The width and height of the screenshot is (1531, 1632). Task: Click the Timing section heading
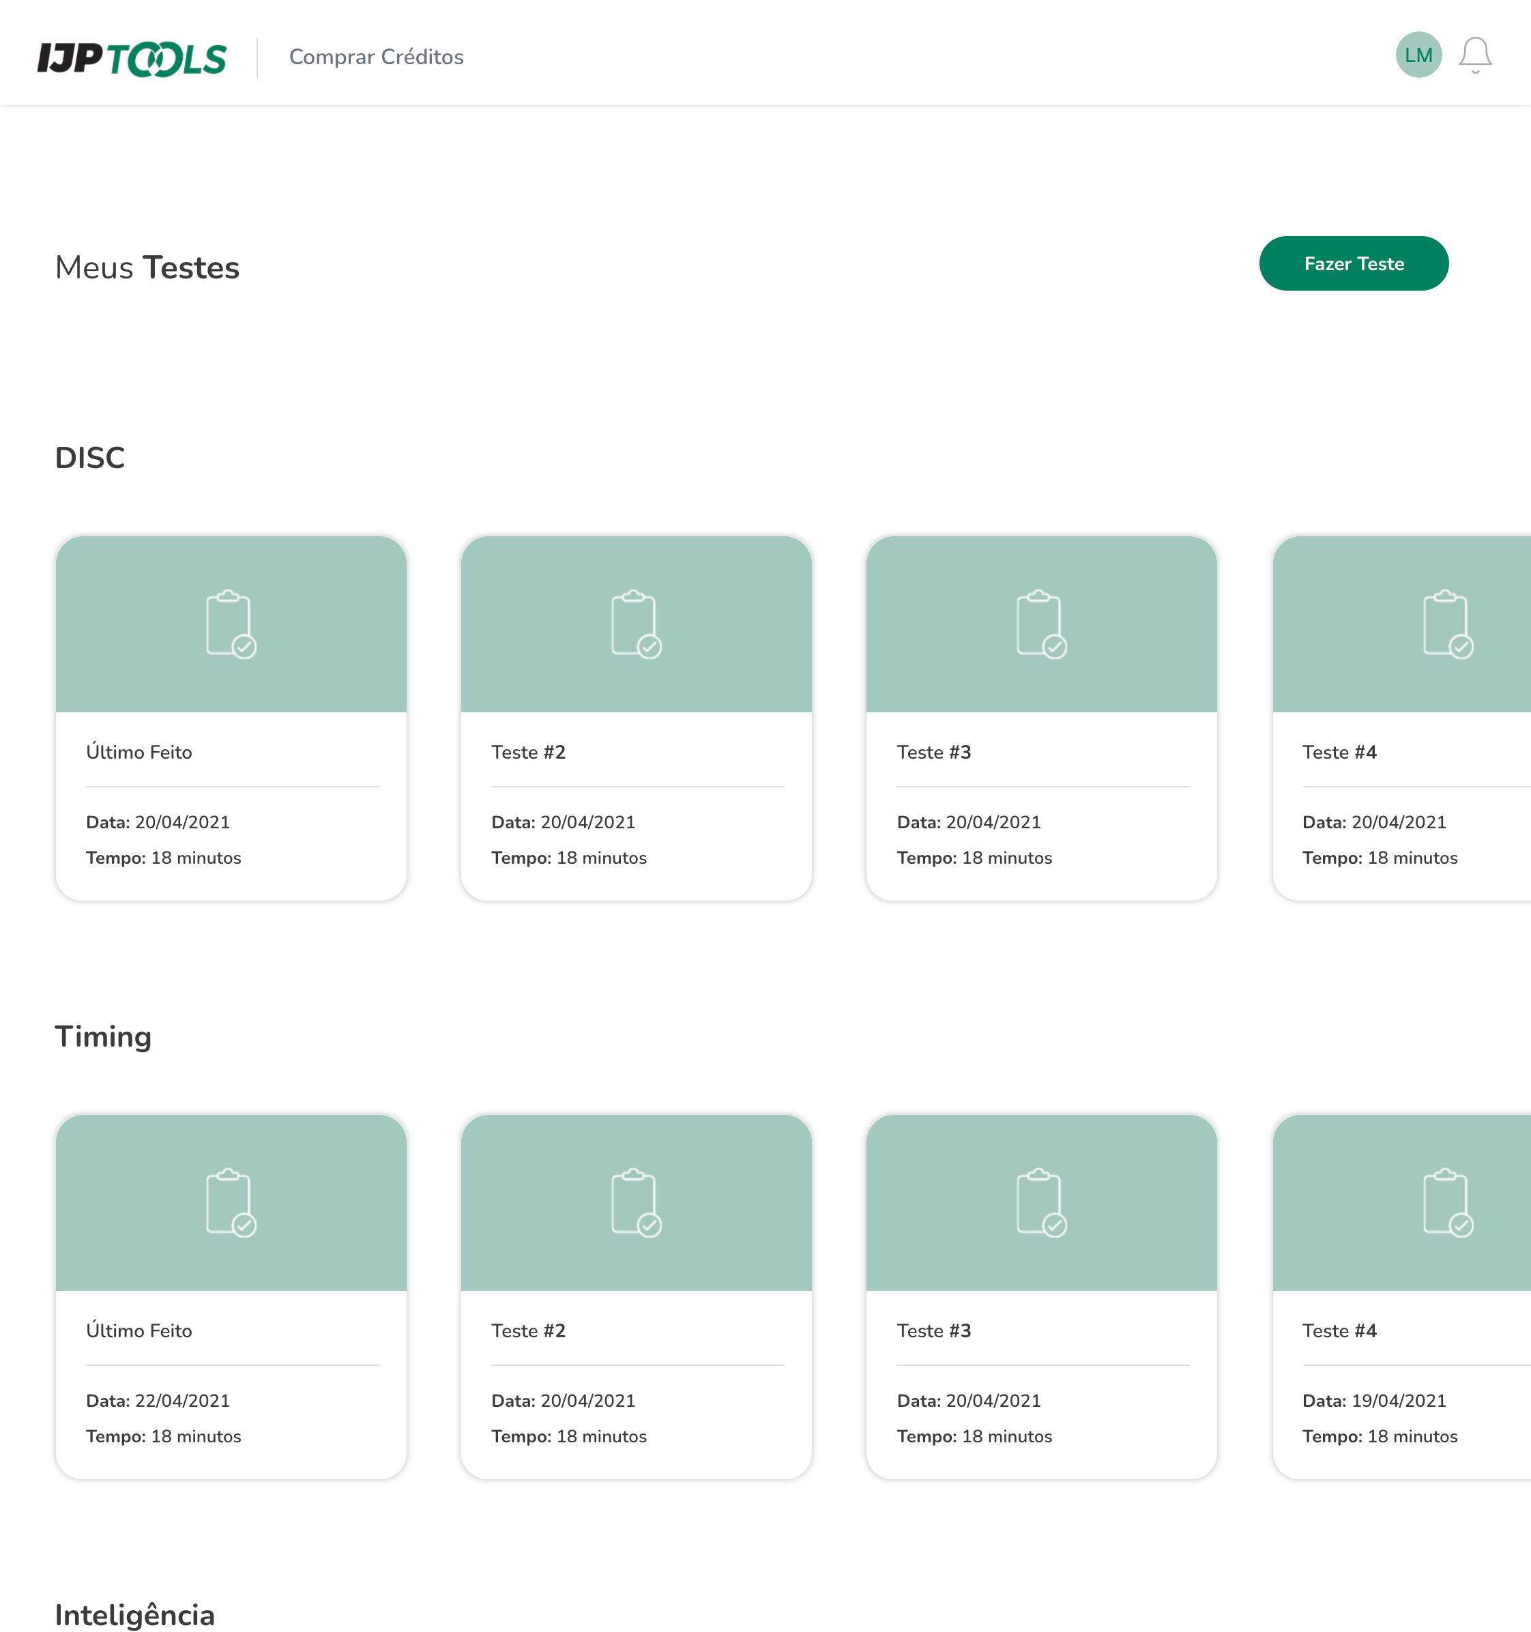click(102, 1037)
